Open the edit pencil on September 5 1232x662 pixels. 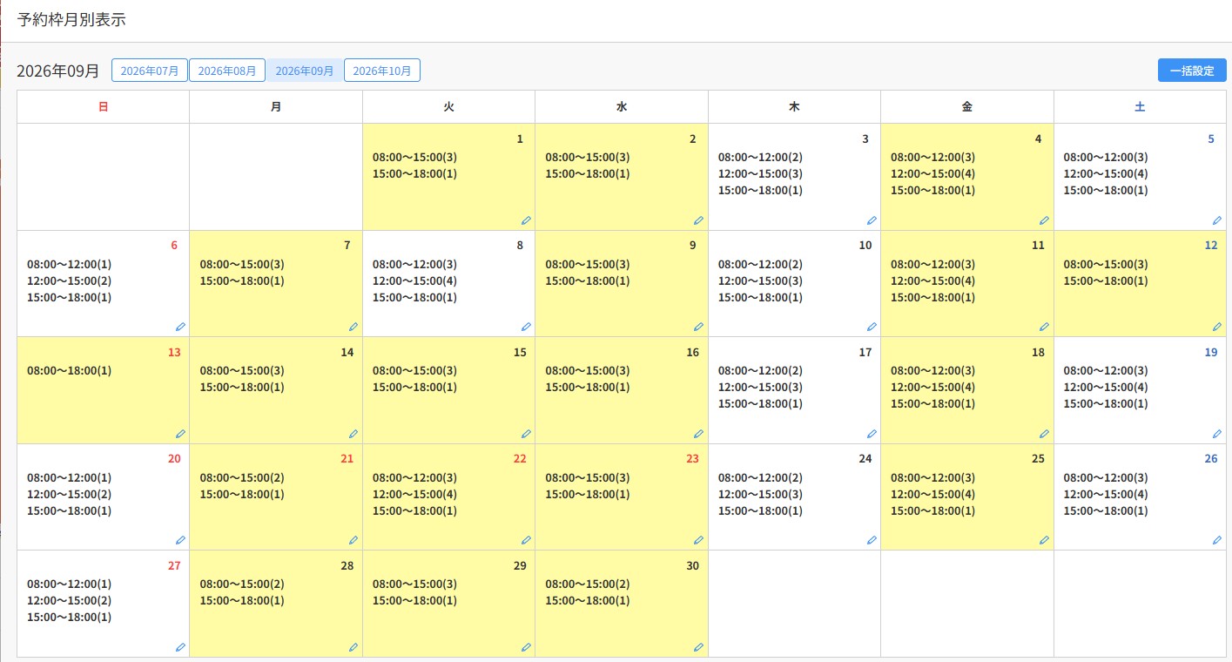pyautogui.click(x=1217, y=220)
